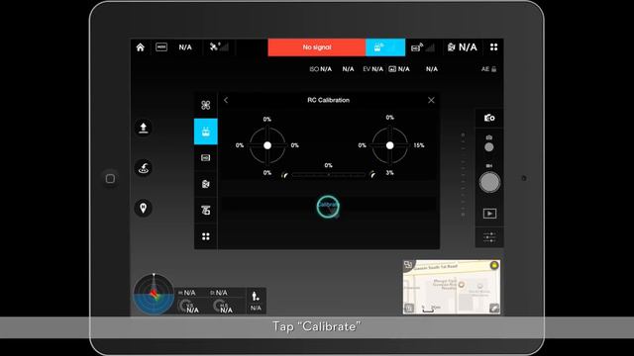The width and height of the screenshot is (634, 356).
Task: Tap the yellow locate button on map
Action: tap(494, 265)
